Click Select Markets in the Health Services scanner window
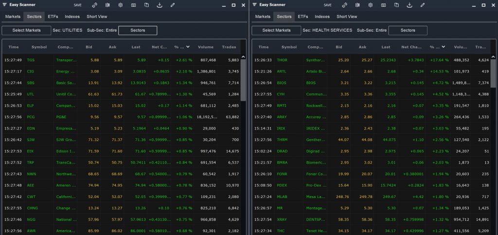The width and height of the screenshot is (498, 235). tap(276, 30)
